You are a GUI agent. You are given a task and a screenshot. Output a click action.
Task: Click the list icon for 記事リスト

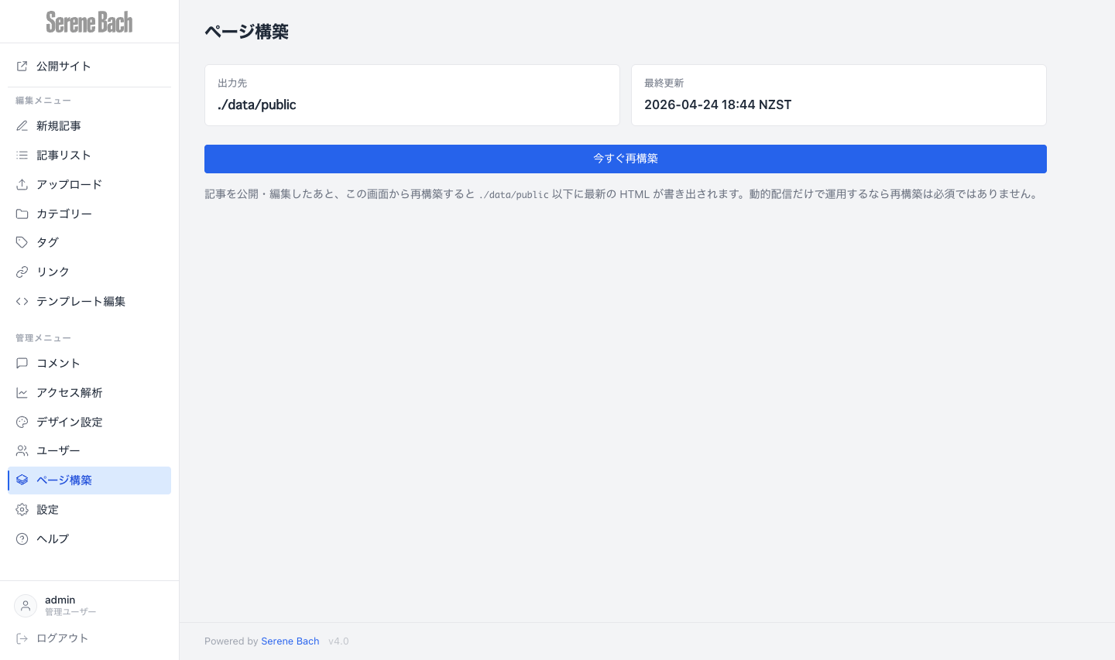[22, 156]
